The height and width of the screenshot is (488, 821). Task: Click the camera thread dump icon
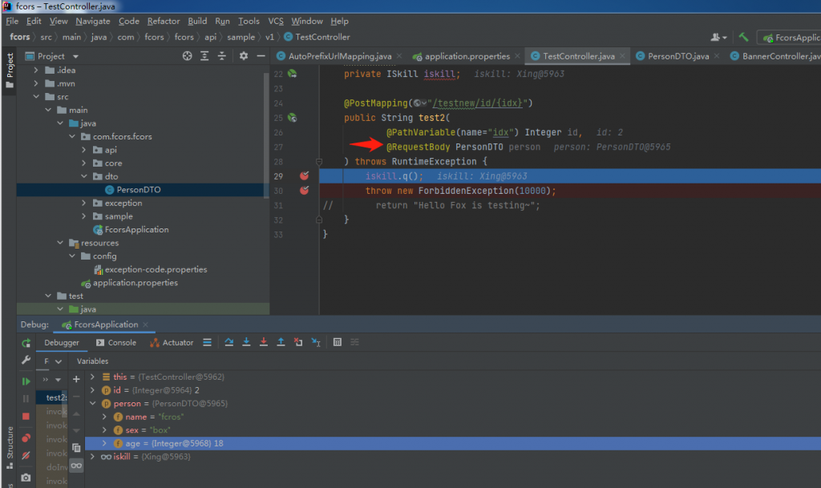pos(26,478)
